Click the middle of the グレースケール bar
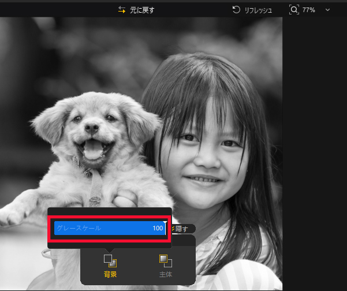 click(x=110, y=229)
